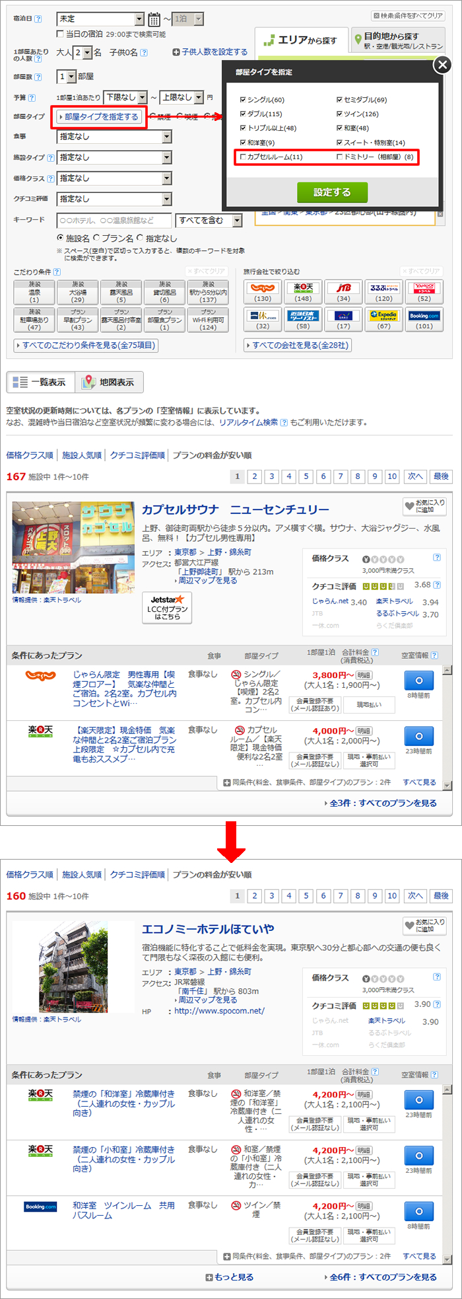462x1299 pixels.
Task: Switch to 地図表示 map view tab
Action: click(109, 383)
